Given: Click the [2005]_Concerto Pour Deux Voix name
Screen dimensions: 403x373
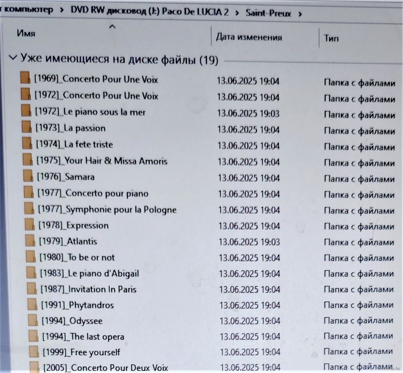Looking at the screenshot, I should point(106,367).
